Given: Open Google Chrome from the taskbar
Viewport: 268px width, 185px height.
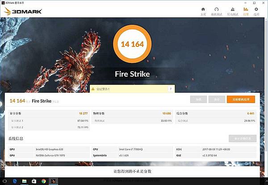Looking at the screenshot, I should (44, 181).
